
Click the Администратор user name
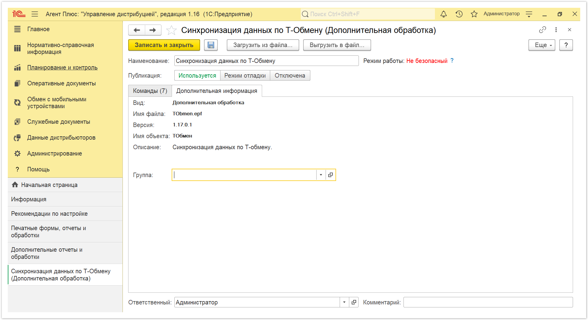click(501, 14)
